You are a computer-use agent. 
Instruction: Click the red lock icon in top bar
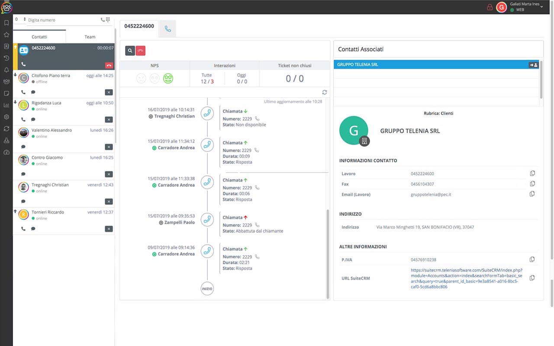[x=490, y=7]
